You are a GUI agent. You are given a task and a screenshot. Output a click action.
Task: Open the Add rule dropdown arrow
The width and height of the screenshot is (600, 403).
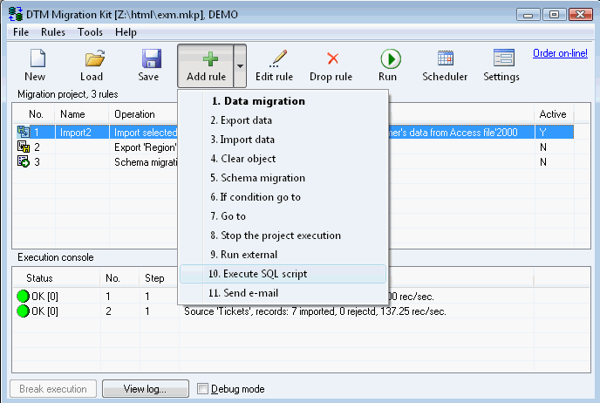pyautogui.click(x=240, y=65)
